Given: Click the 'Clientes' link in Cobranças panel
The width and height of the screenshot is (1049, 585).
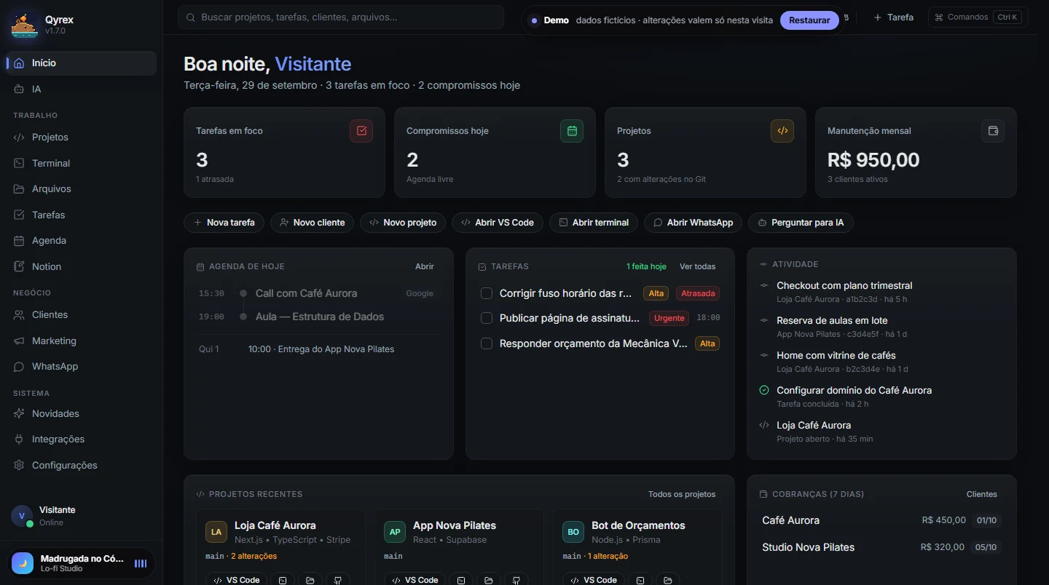Looking at the screenshot, I should click(x=982, y=494).
